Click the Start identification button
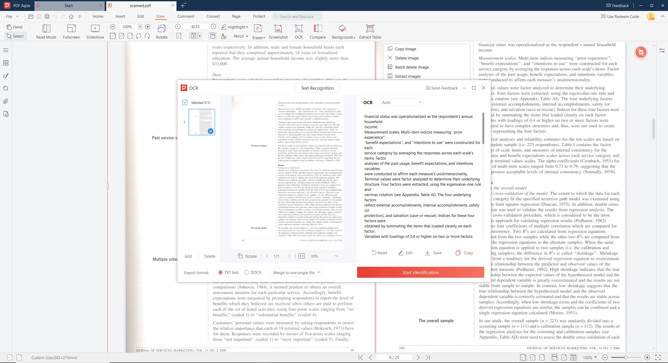Screen dimensions: 668x363 (420, 272)
